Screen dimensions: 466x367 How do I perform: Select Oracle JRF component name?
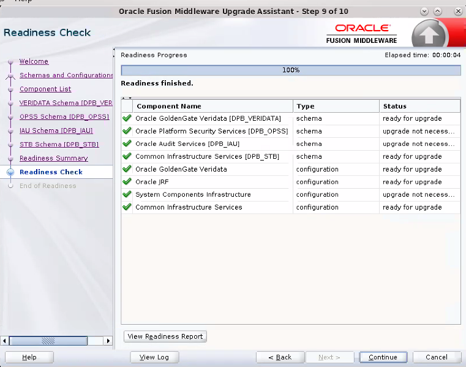click(x=152, y=182)
